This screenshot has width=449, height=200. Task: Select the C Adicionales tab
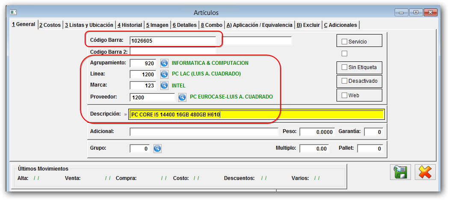[x=340, y=25]
